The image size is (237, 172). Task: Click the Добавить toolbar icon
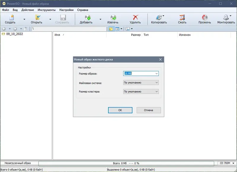87,17
